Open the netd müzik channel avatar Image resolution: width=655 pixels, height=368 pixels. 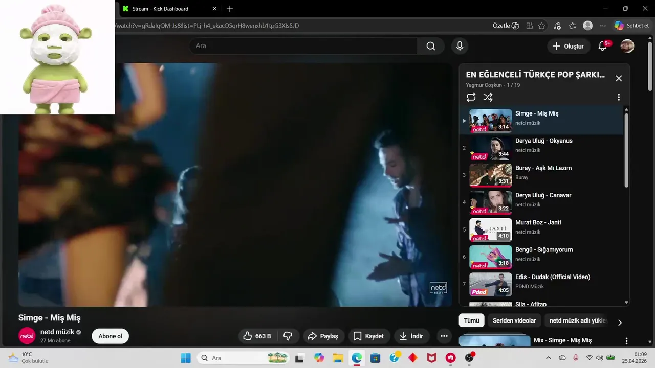point(27,336)
